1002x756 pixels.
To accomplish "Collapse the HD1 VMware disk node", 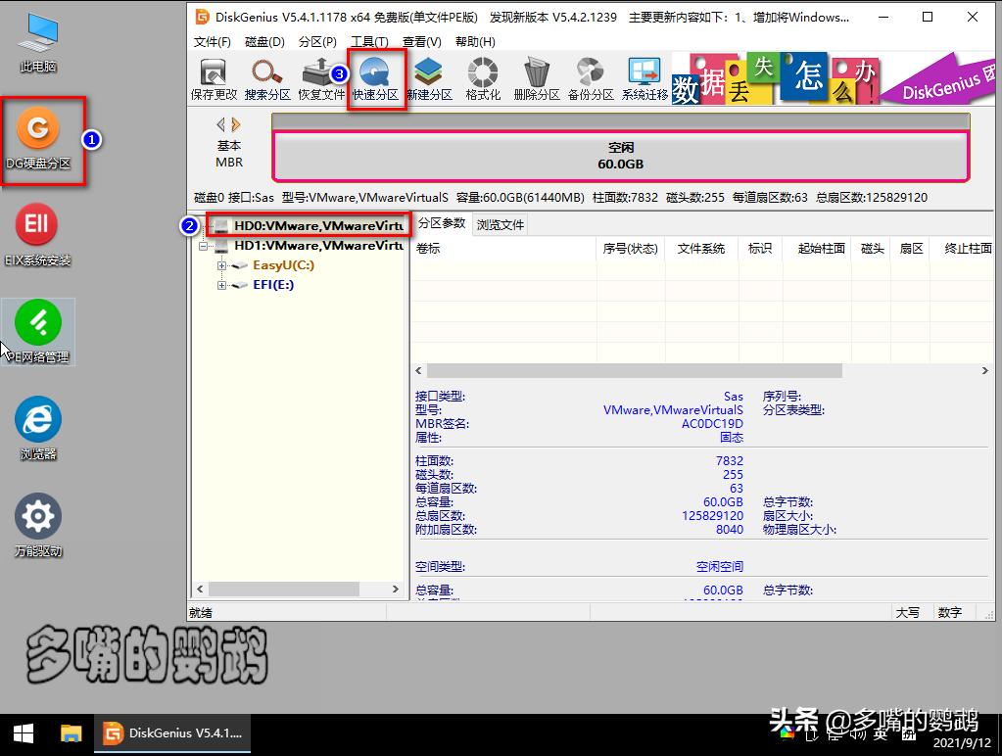I will coord(205,246).
